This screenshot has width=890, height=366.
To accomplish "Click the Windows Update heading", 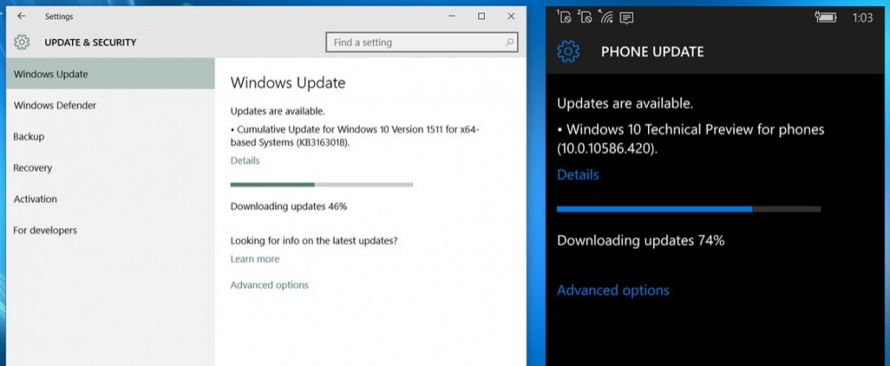I will [287, 83].
